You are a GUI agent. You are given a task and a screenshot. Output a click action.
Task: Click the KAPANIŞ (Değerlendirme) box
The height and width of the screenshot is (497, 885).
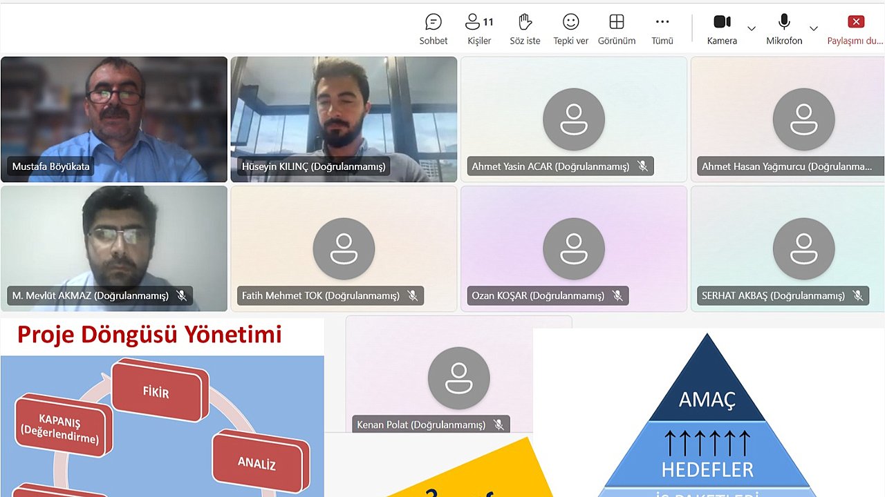(x=62, y=425)
